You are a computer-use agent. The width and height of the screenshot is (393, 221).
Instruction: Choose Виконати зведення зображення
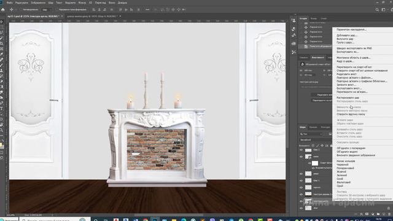tap(356, 155)
